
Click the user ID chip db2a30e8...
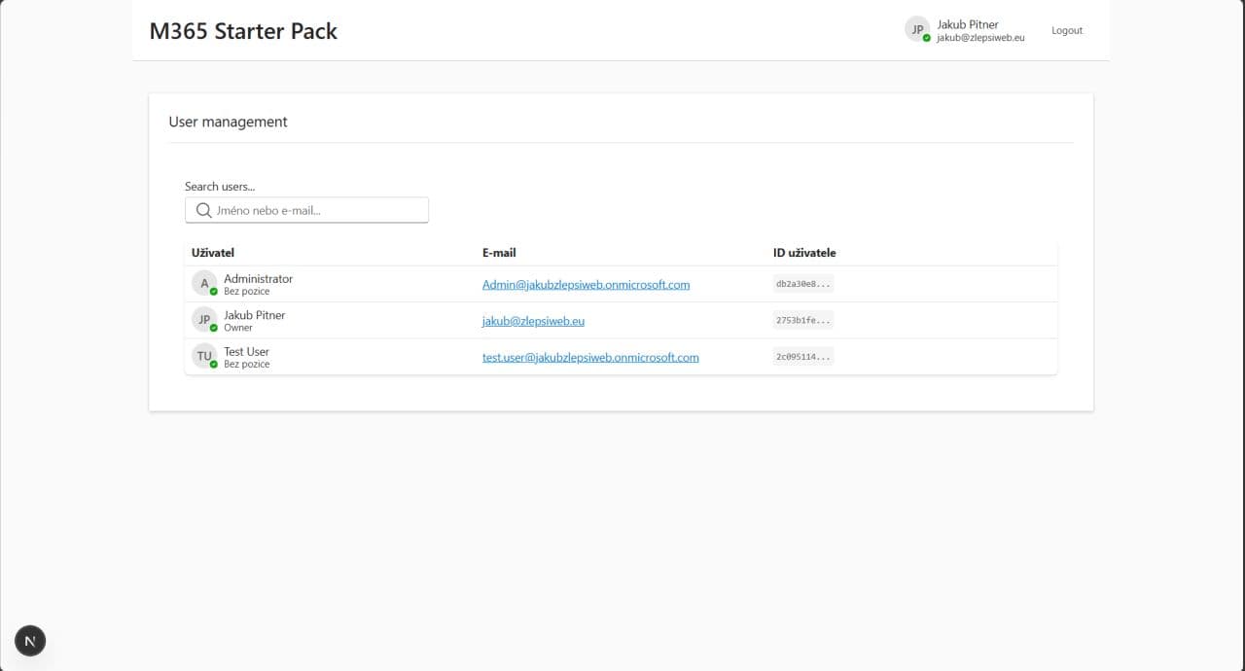(x=803, y=284)
